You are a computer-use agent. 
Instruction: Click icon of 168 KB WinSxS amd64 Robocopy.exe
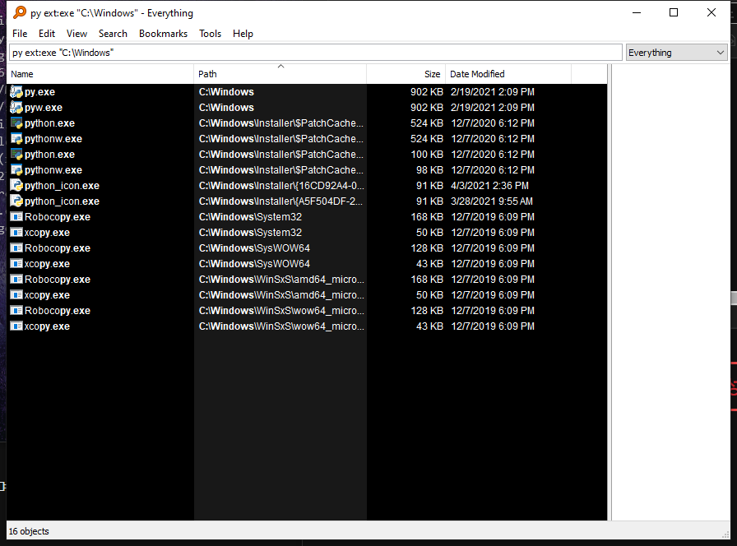click(16, 279)
